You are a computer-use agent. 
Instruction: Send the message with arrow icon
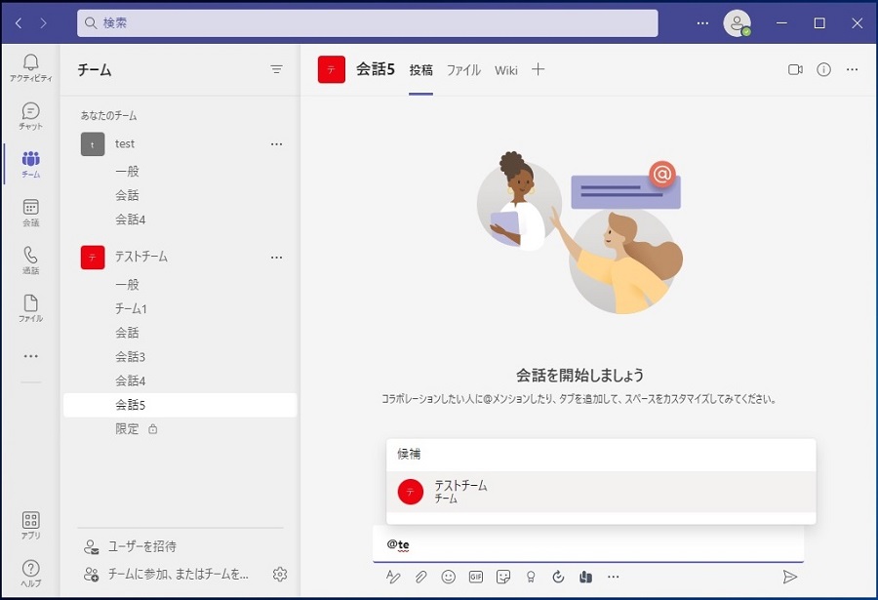tap(789, 577)
